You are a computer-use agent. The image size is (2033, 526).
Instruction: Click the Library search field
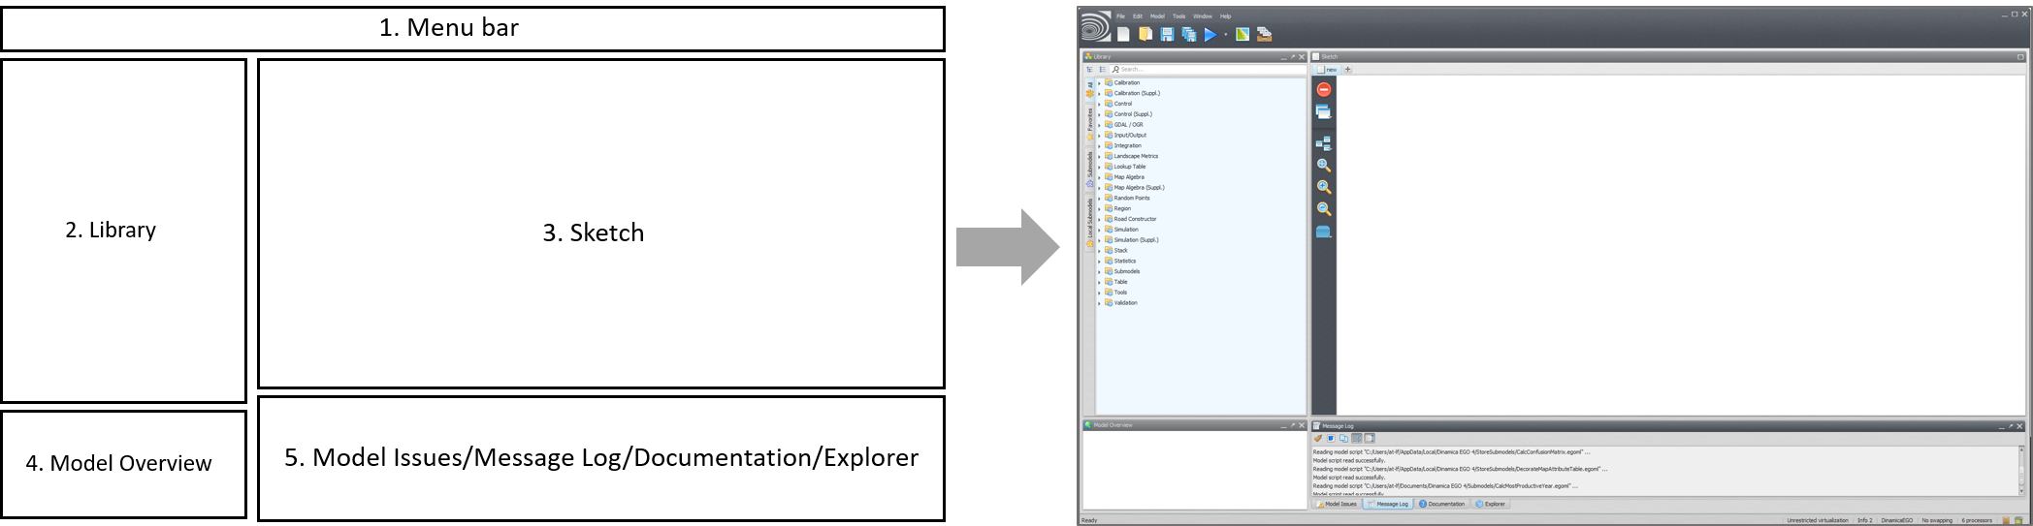point(1208,70)
